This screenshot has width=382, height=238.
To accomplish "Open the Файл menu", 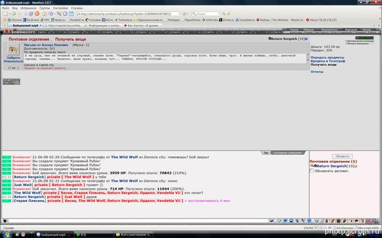I will pos(5,8).
